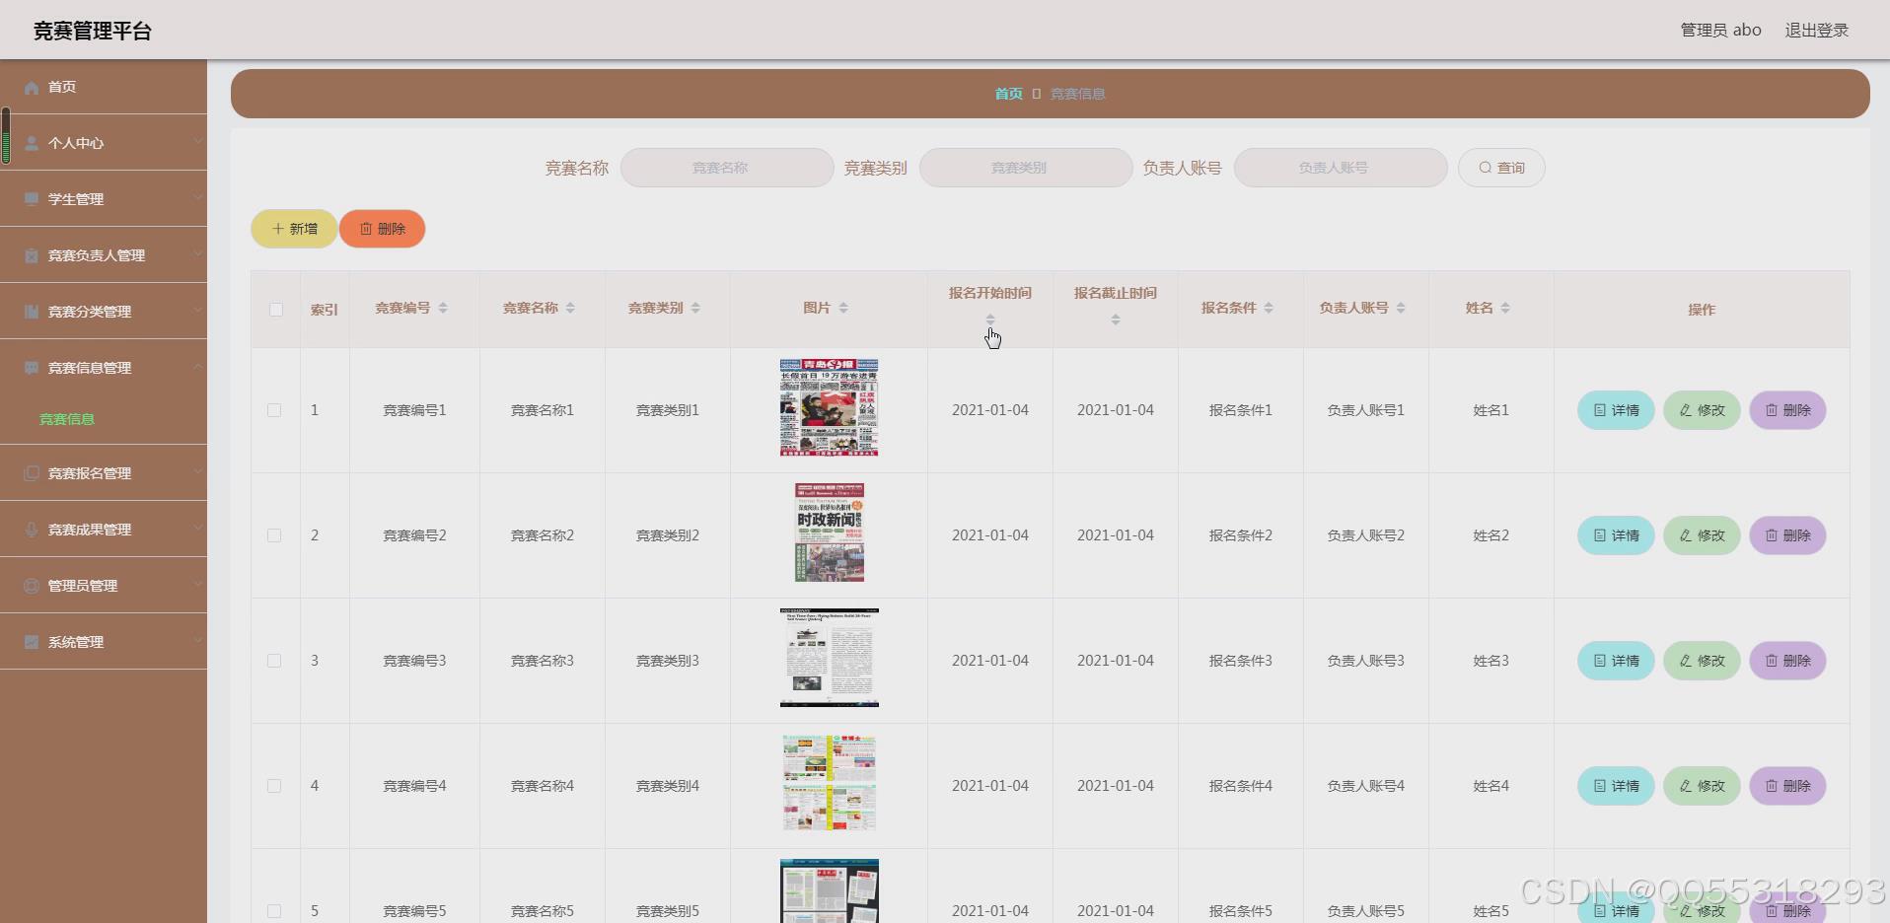Viewport: 1890px width, 923px height.
Task: Open the image thumbnail in row 竞赛编号4
Action: [x=830, y=783]
